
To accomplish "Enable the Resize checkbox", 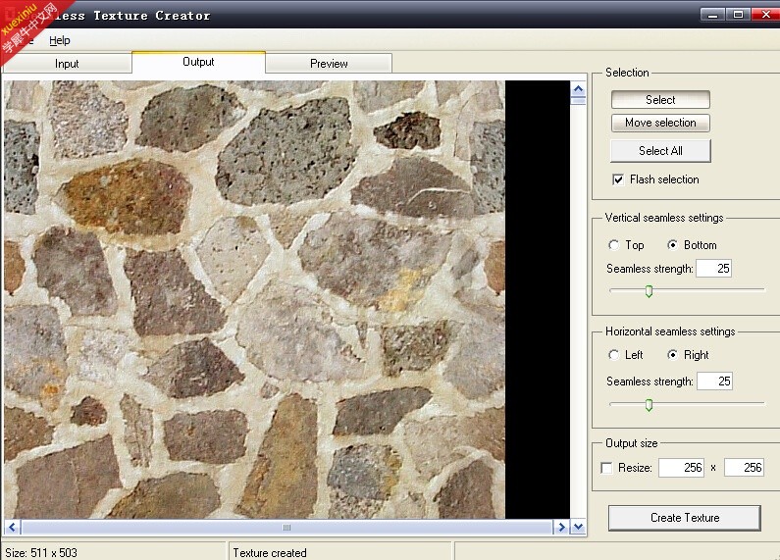I will [x=606, y=468].
